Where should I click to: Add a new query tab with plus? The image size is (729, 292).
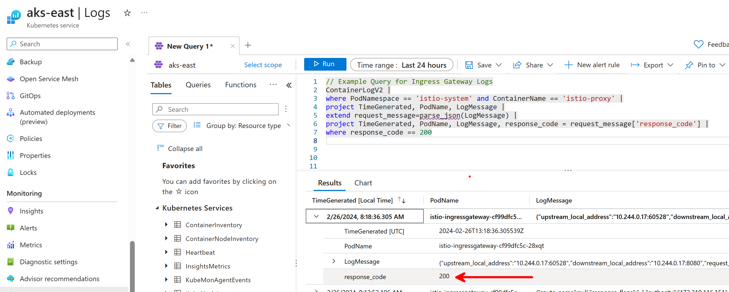[248, 45]
